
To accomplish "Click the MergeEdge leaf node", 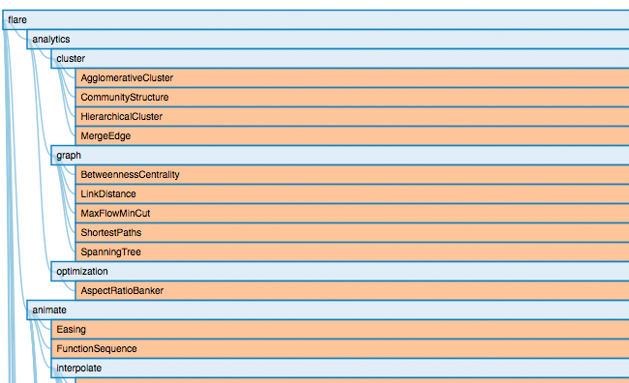I will tap(352, 136).
